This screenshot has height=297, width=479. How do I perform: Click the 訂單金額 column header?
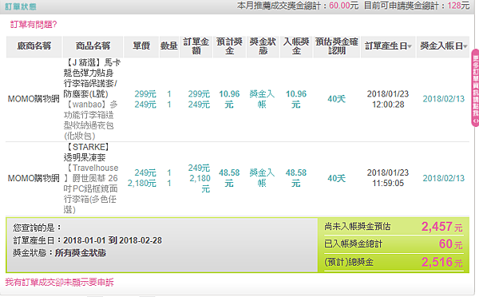tap(196, 46)
